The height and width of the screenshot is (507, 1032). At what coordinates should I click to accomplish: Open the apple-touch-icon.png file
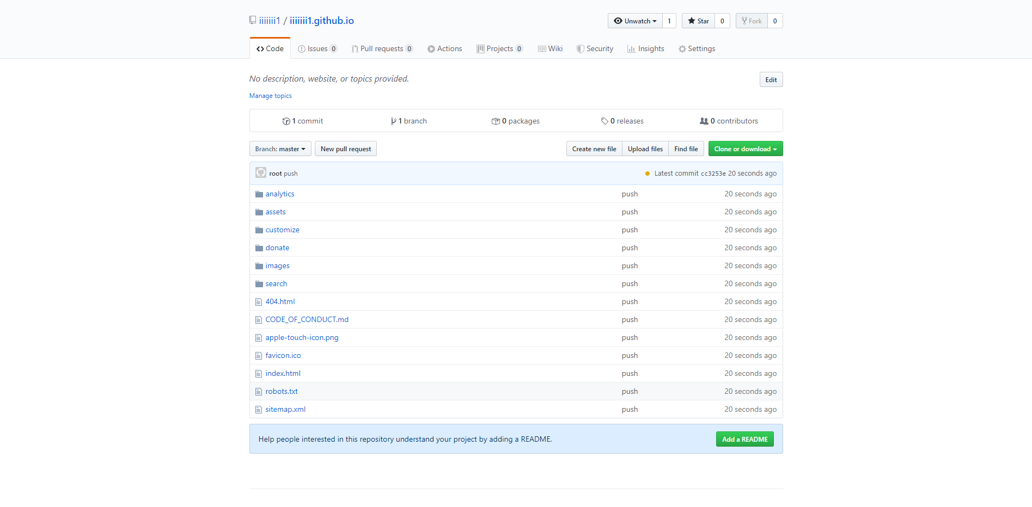tap(302, 338)
